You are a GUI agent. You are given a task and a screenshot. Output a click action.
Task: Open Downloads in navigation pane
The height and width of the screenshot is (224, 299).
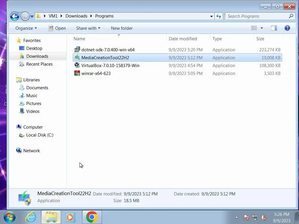tap(37, 56)
